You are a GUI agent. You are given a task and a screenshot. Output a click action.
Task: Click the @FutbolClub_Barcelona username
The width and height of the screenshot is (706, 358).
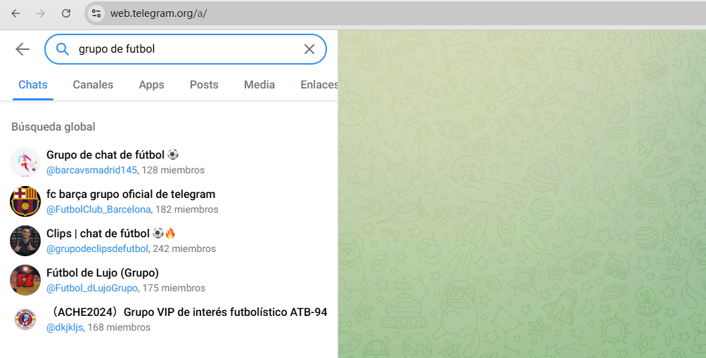coord(98,209)
